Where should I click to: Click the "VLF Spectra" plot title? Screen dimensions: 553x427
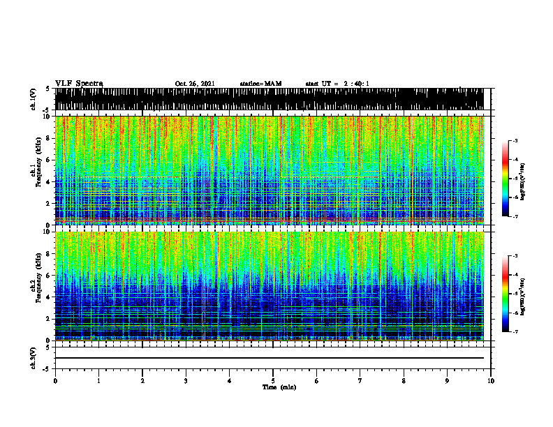[x=79, y=84]
